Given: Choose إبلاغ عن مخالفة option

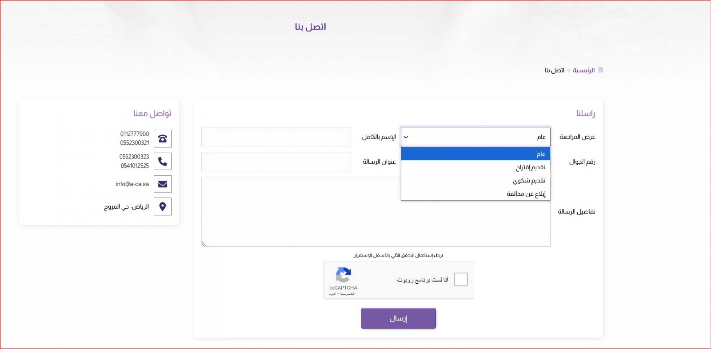Looking at the screenshot, I should point(475,194).
